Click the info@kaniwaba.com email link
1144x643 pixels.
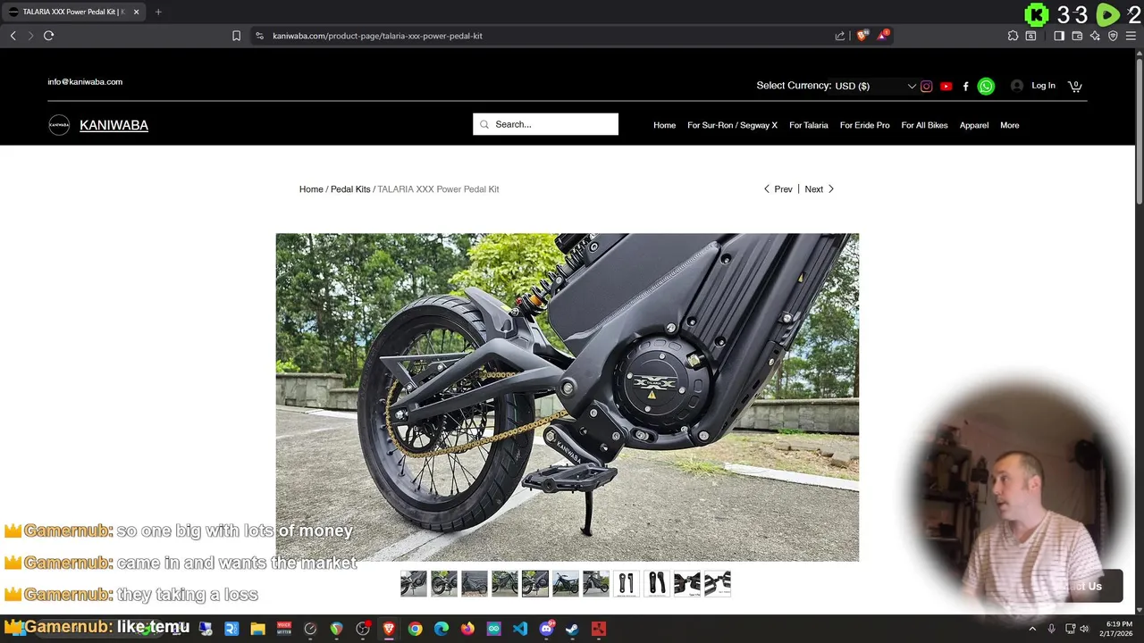pyautogui.click(x=85, y=81)
